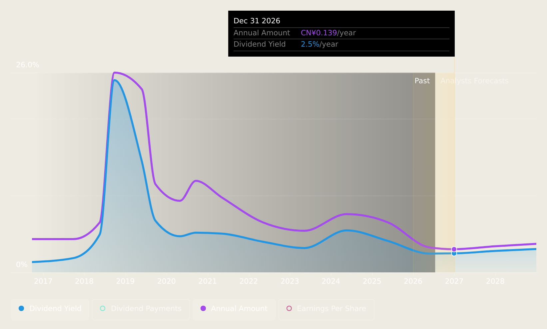Click the Dec 31 2026 tooltip header
This screenshot has height=329, width=547.
[257, 21]
